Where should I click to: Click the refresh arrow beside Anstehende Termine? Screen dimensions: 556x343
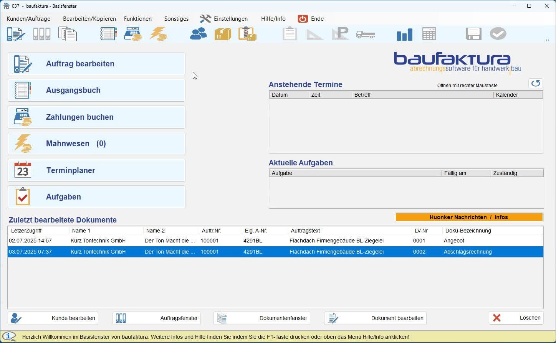(x=536, y=83)
